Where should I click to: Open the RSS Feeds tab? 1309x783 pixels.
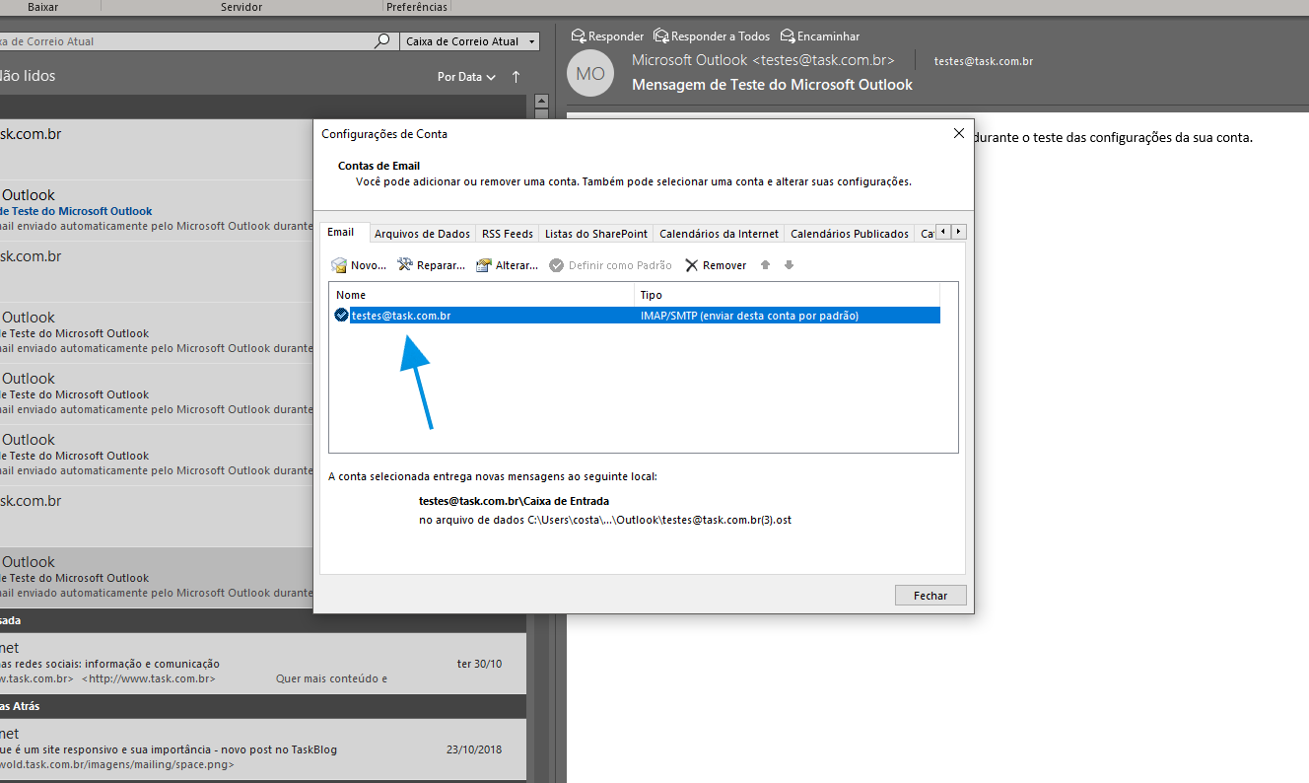click(508, 234)
